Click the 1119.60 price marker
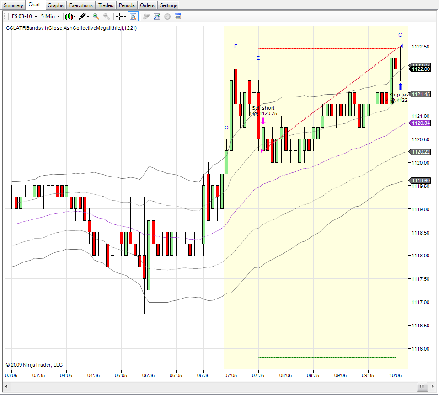439x395 pixels. (x=420, y=181)
